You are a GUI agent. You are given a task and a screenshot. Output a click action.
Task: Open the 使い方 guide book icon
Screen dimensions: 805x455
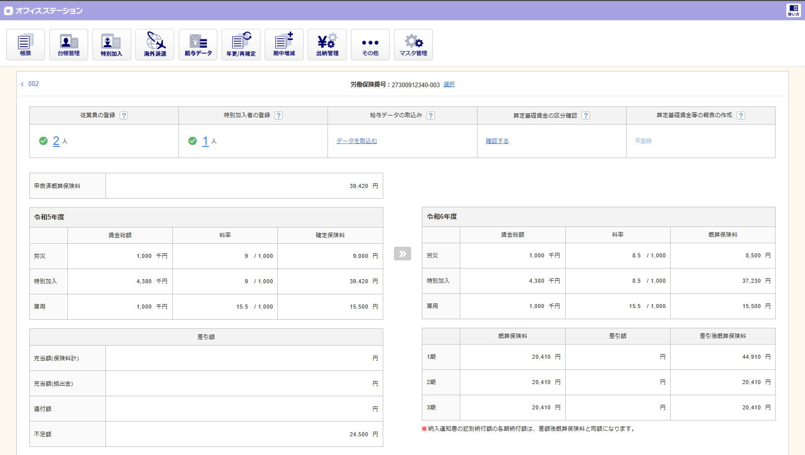[x=793, y=10]
